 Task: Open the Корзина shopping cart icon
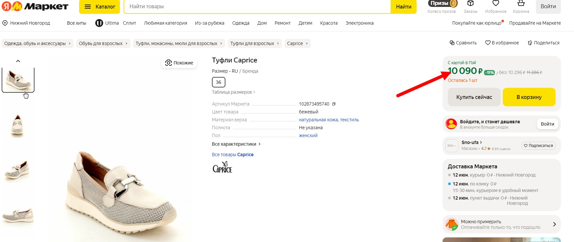[x=521, y=4]
